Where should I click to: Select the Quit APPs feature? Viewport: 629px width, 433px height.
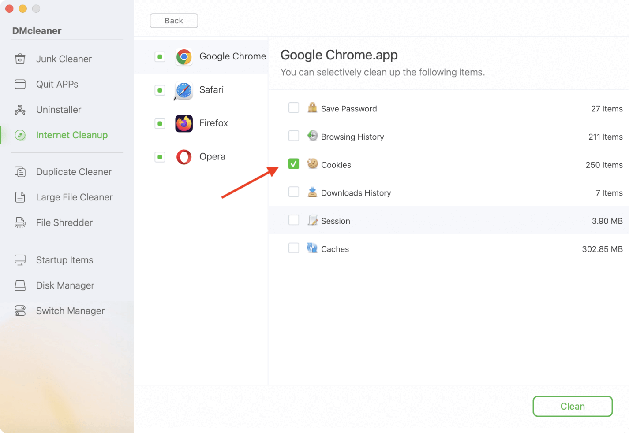pos(57,84)
